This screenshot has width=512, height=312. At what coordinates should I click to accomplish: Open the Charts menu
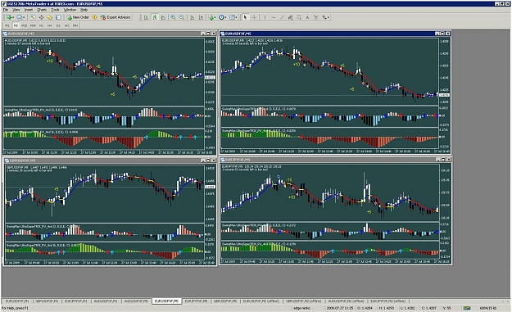pos(42,10)
